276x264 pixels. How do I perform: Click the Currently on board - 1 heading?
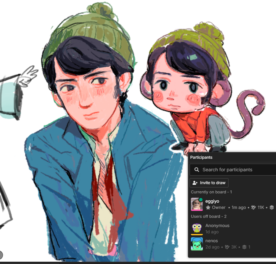click(211, 192)
